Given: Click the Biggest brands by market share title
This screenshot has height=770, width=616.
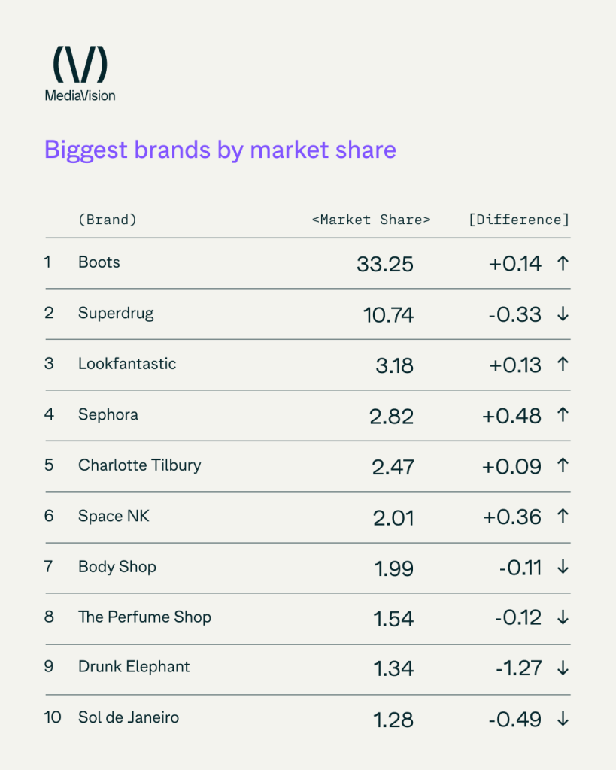Looking at the screenshot, I should click(220, 150).
